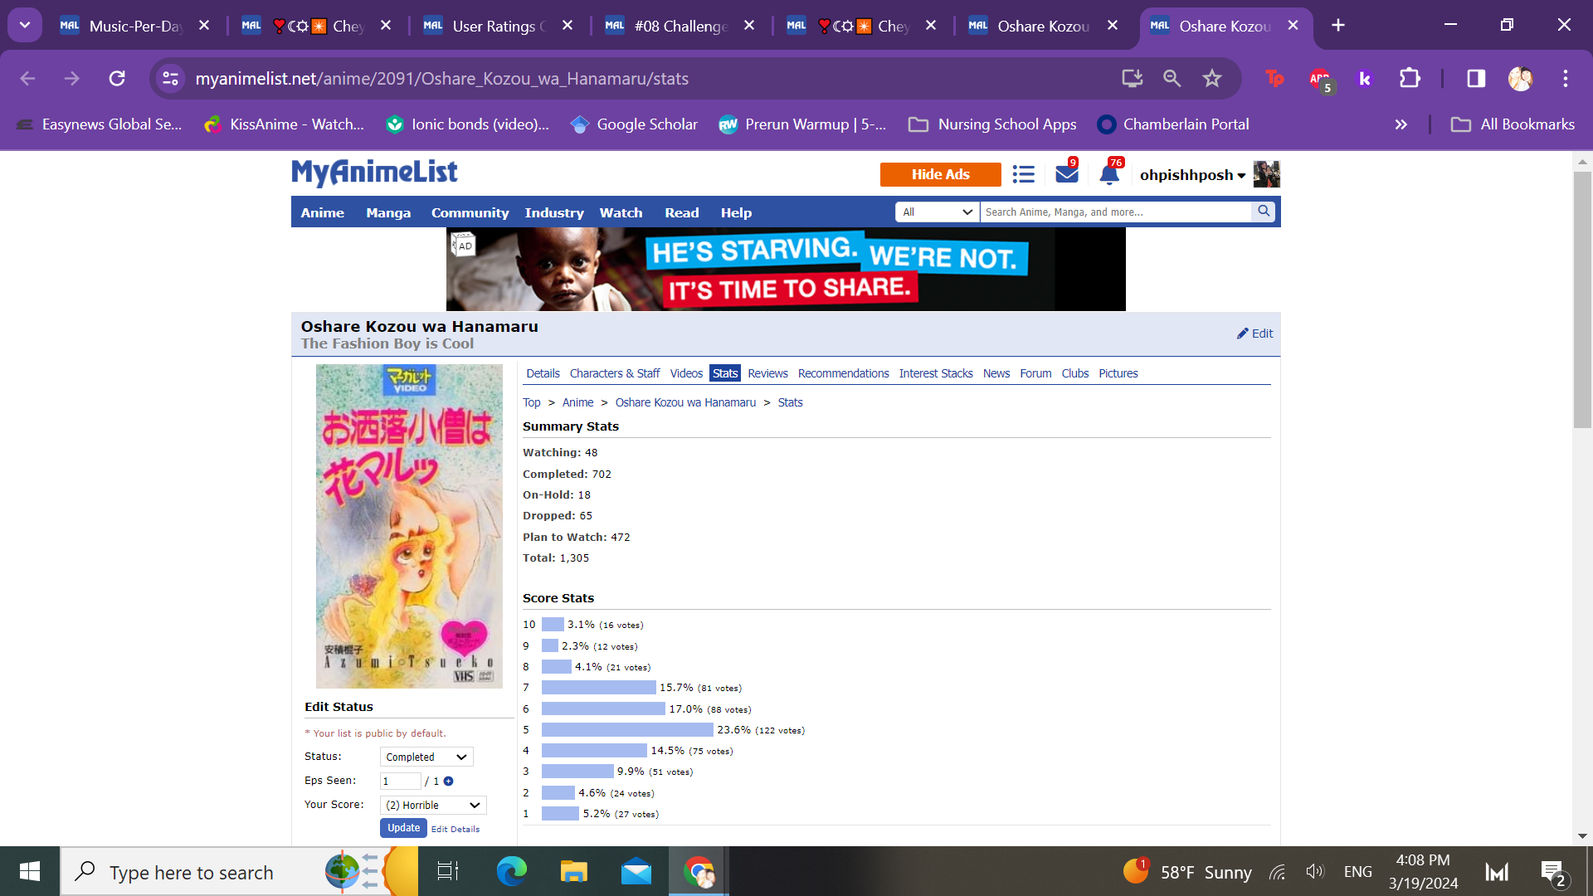Switch to the Reviews tab
This screenshot has width=1593, height=896.
[x=767, y=374]
